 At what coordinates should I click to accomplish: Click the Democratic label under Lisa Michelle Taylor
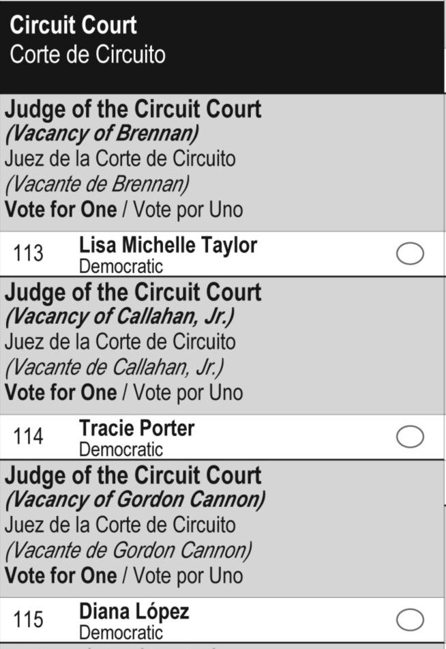[121, 266]
